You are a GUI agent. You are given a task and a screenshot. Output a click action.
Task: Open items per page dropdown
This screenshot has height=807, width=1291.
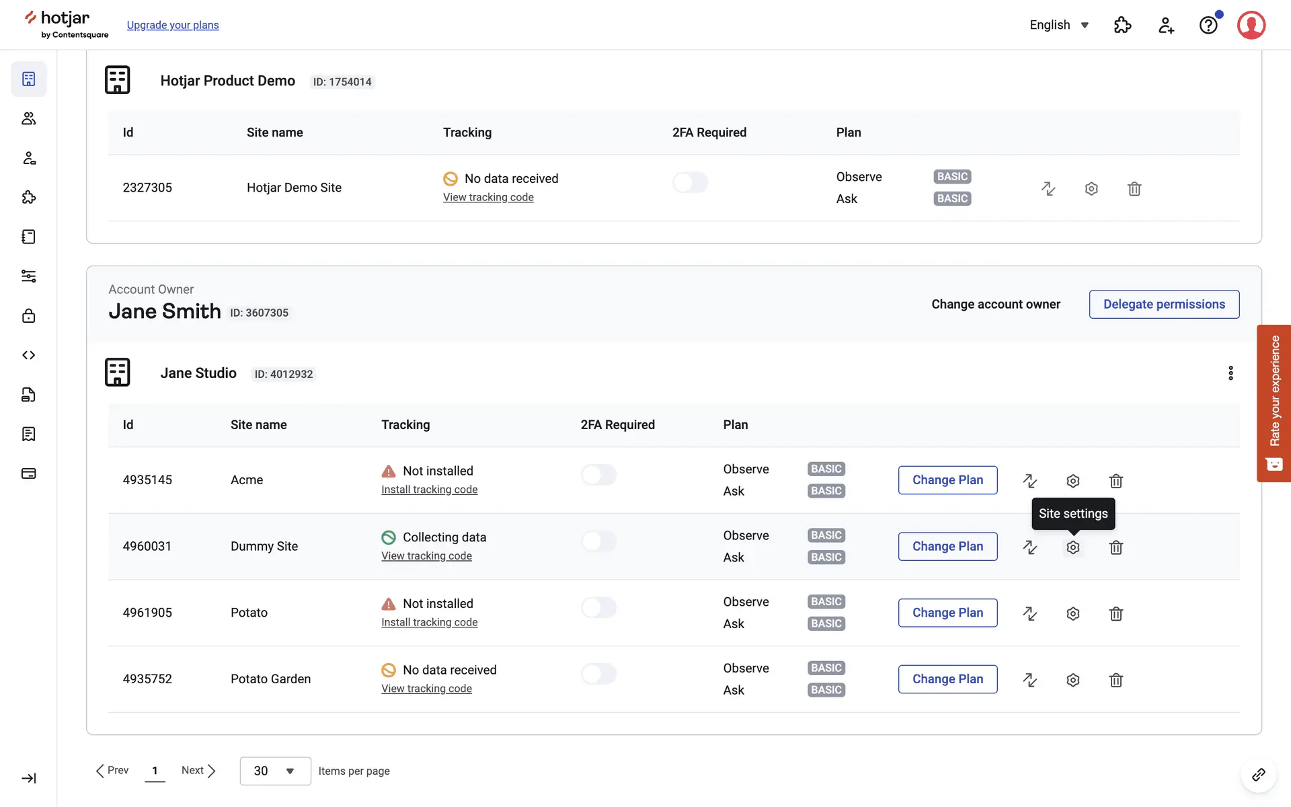[x=275, y=771]
